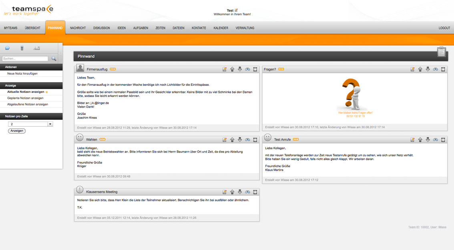Click edit pencil icon next to Test title

(236, 10)
